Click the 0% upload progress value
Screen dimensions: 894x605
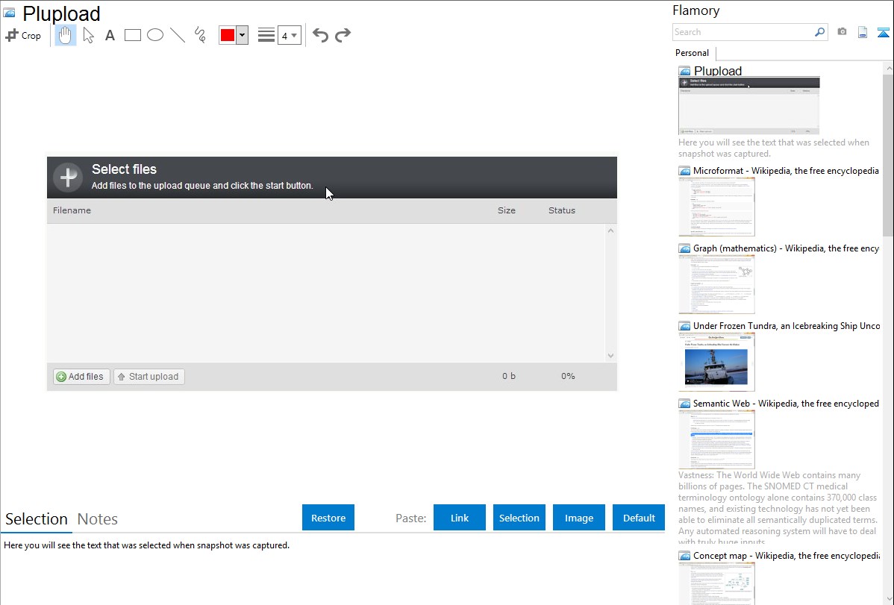click(x=568, y=376)
